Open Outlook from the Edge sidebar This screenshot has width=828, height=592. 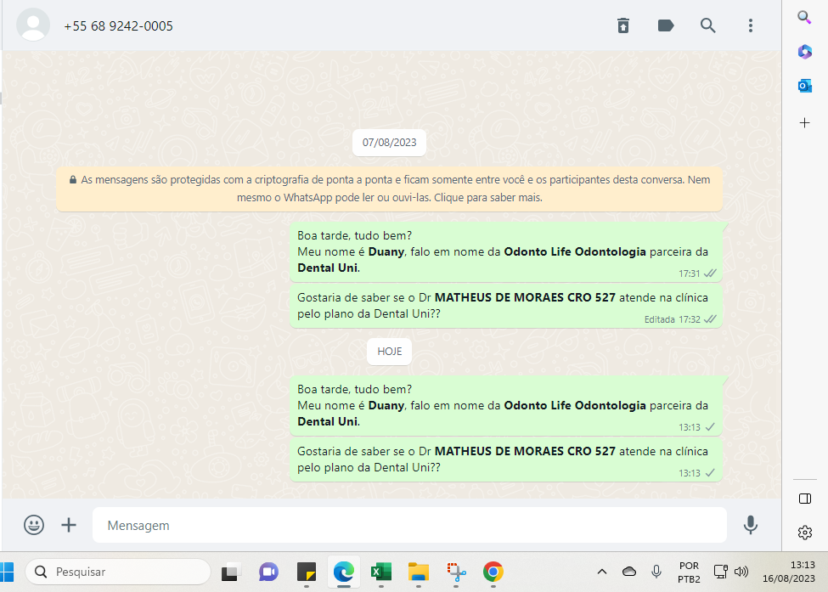(805, 86)
